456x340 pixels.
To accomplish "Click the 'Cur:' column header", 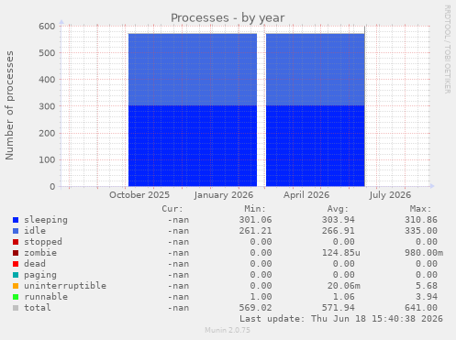I will pos(172,209).
